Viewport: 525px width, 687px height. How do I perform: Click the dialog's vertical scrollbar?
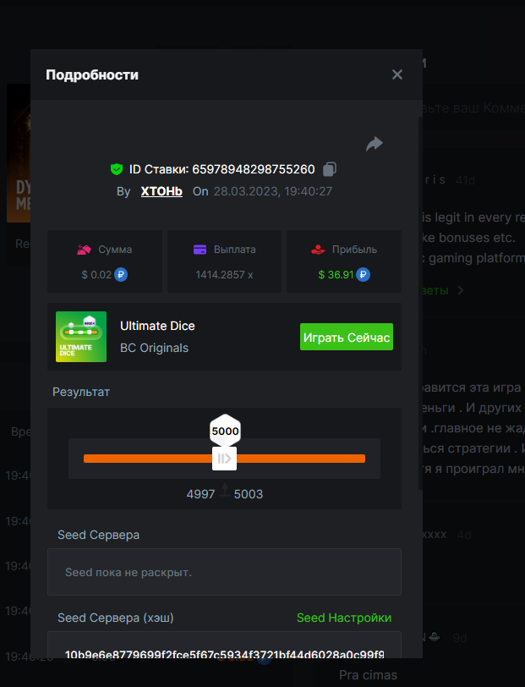(x=420, y=296)
